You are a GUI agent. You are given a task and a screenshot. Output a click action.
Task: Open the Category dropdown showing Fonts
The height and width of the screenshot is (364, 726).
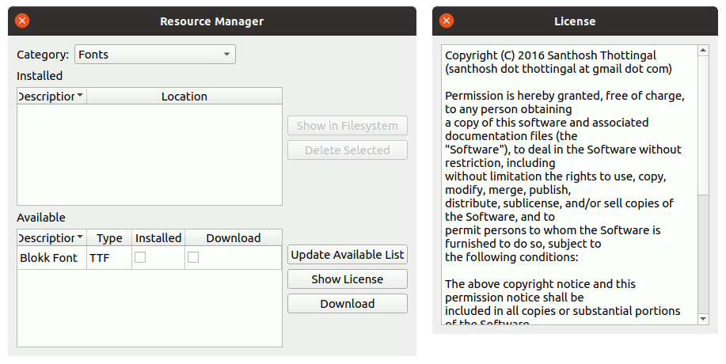(155, 55)
